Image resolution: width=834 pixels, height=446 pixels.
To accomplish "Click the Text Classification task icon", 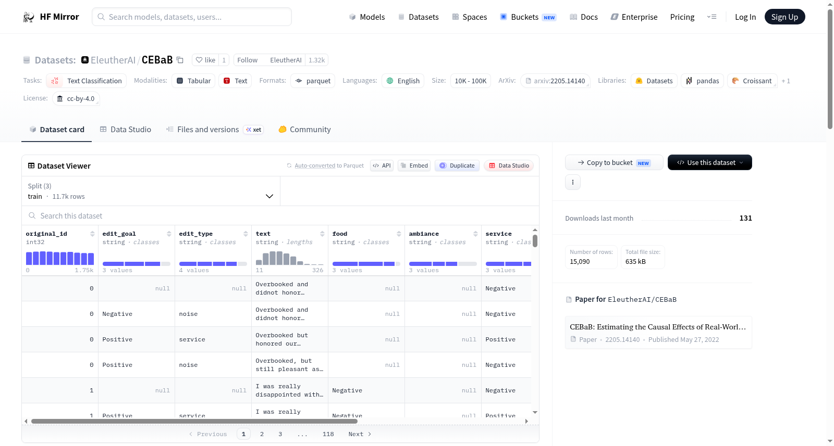I will tap(55, 81).
